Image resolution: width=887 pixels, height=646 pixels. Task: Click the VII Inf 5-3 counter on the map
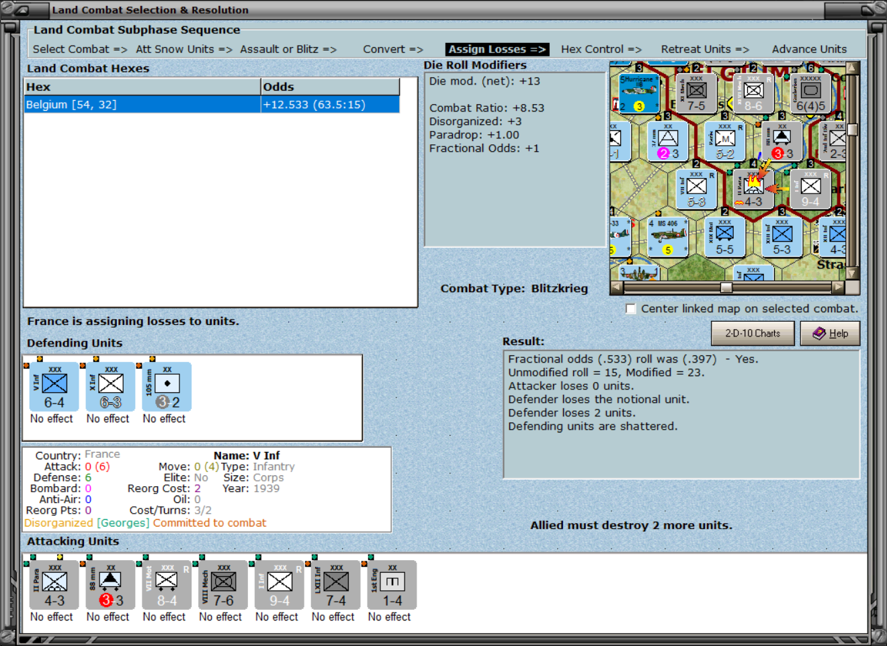coord(696,189)
